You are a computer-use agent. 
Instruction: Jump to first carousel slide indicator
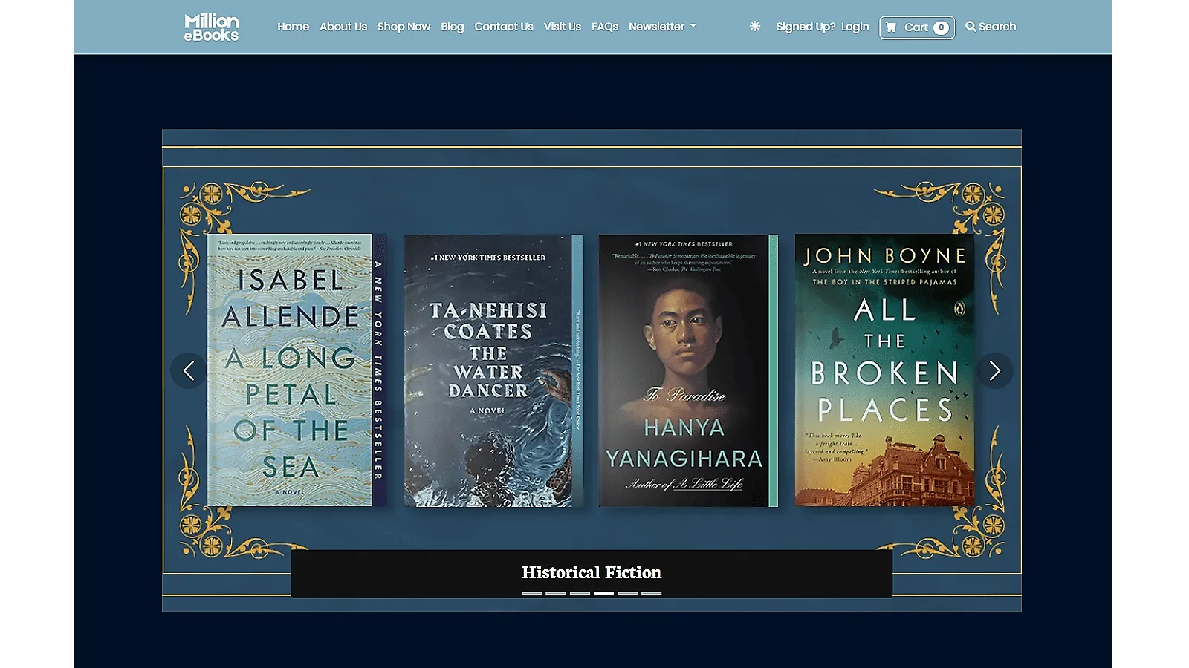(x=532, y=593)
